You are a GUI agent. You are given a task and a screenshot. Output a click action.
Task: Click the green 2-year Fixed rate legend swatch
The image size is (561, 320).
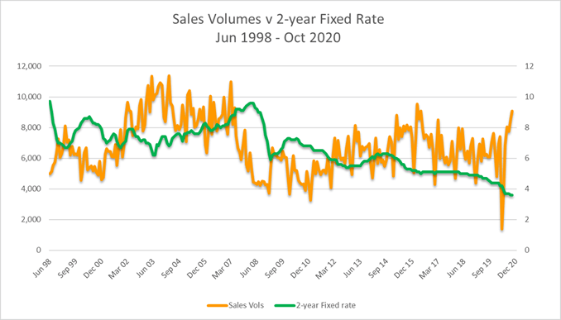[x=285, y=306]
